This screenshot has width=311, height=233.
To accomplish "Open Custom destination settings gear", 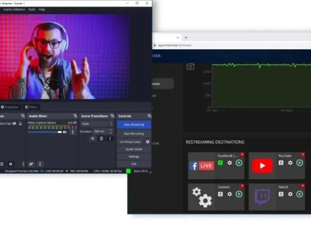I will click(x=230, y=194).
